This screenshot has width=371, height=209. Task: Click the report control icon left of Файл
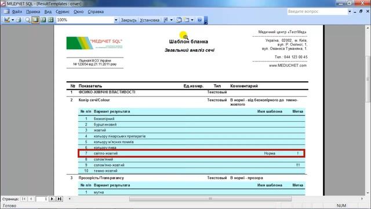point(6,12)
